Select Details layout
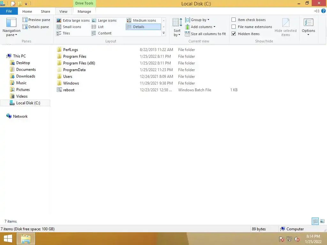The image size is (327, 245). click(x=143, y=27)
